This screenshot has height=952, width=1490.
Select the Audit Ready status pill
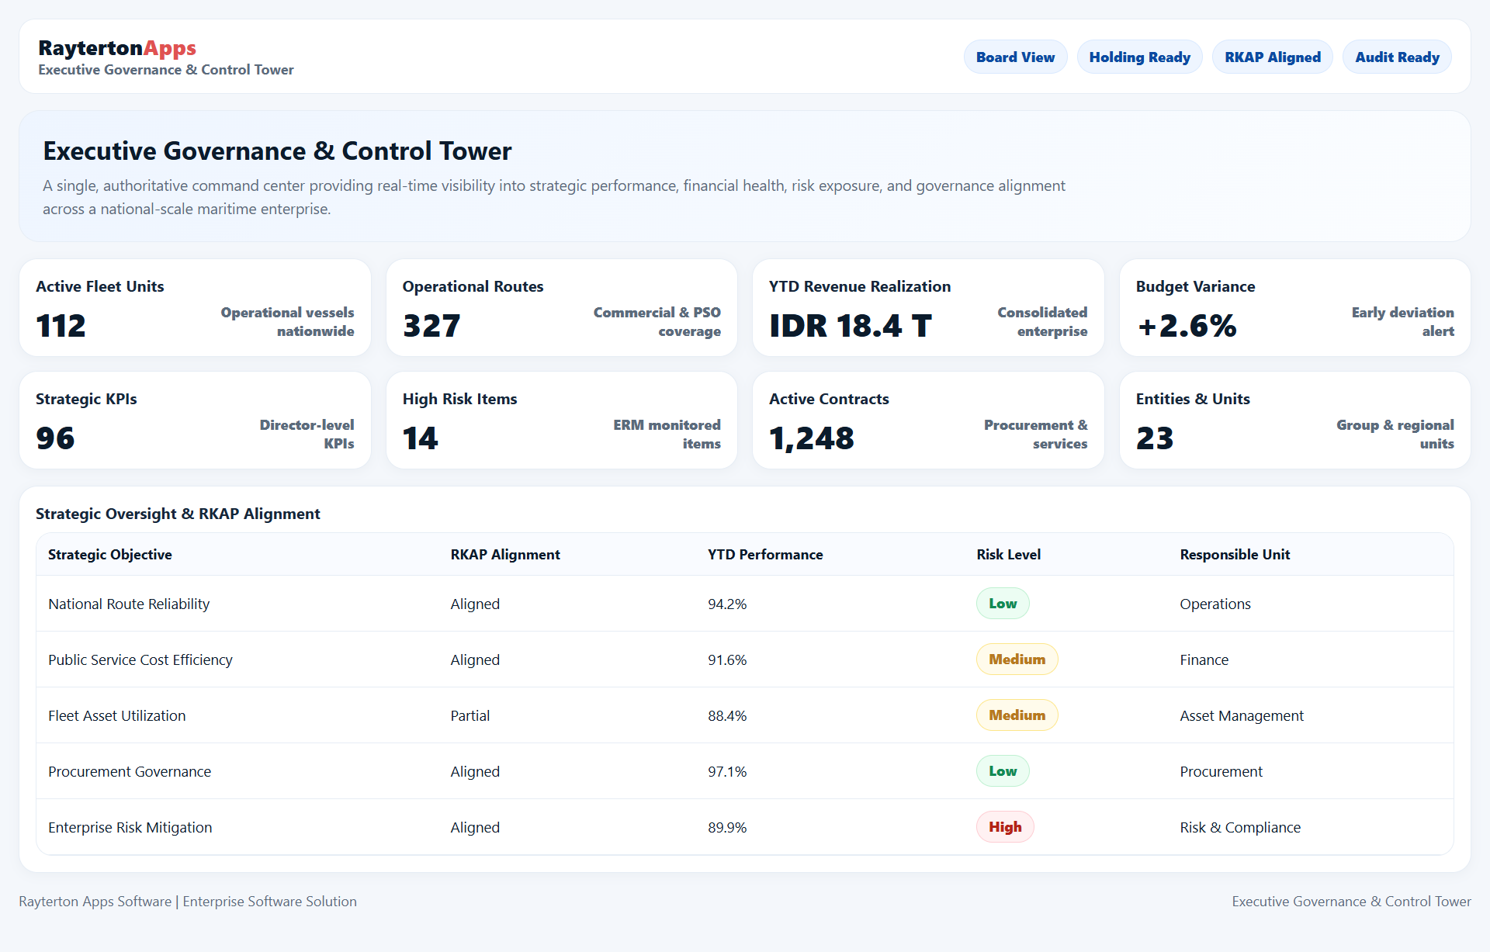point(1396,56)
